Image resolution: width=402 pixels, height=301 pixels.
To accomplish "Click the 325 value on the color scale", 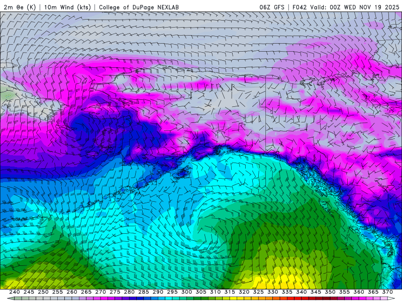I will point(258,292).
